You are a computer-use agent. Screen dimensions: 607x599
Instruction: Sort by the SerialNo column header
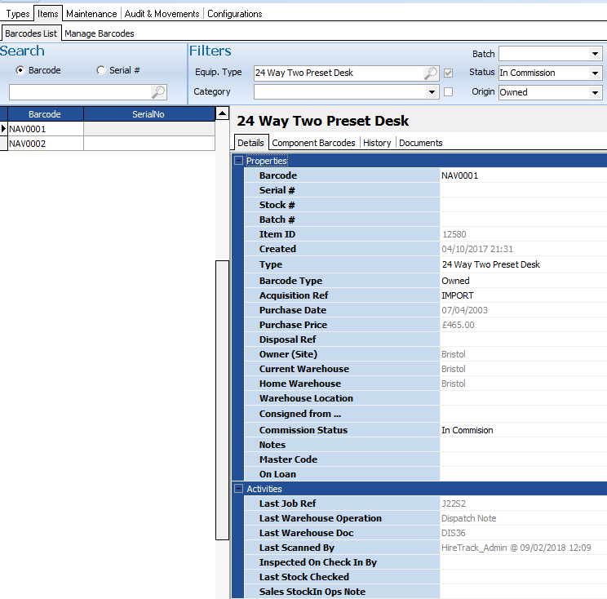click(148, 114)
